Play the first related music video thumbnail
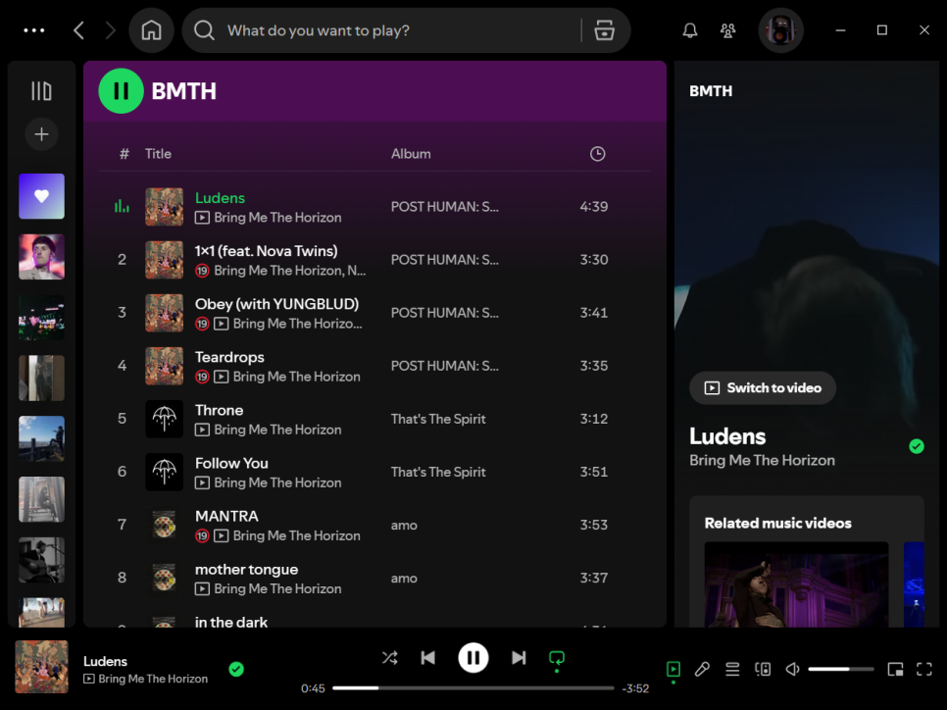Screen dimensions: 947x710 pyautogui.click(x=796, y=584)
